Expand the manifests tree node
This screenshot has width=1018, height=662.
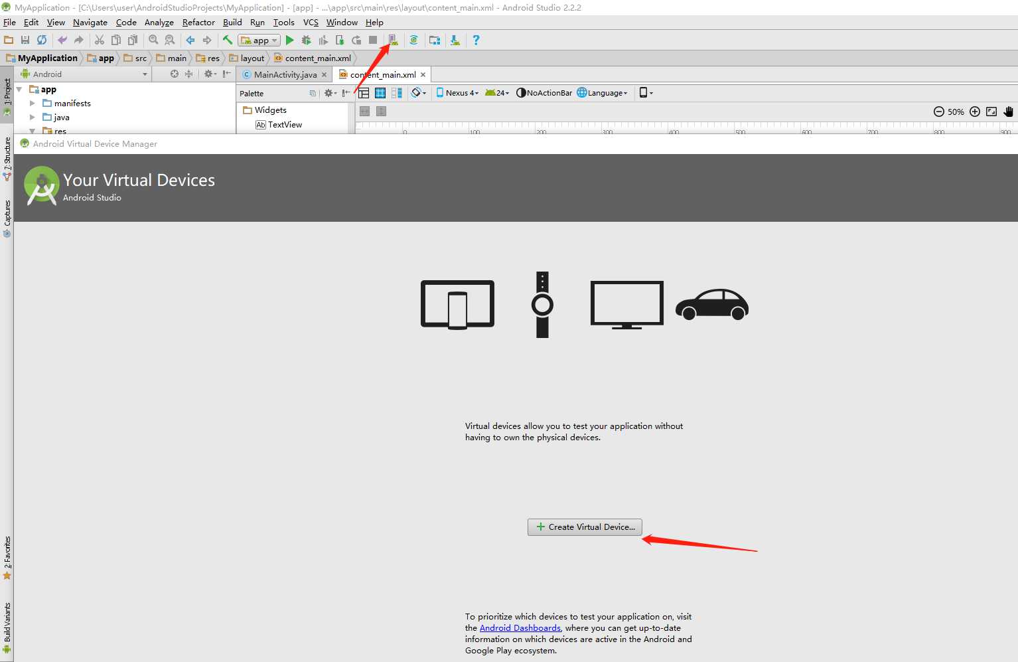pyautogui.click(x=32, y=103)
